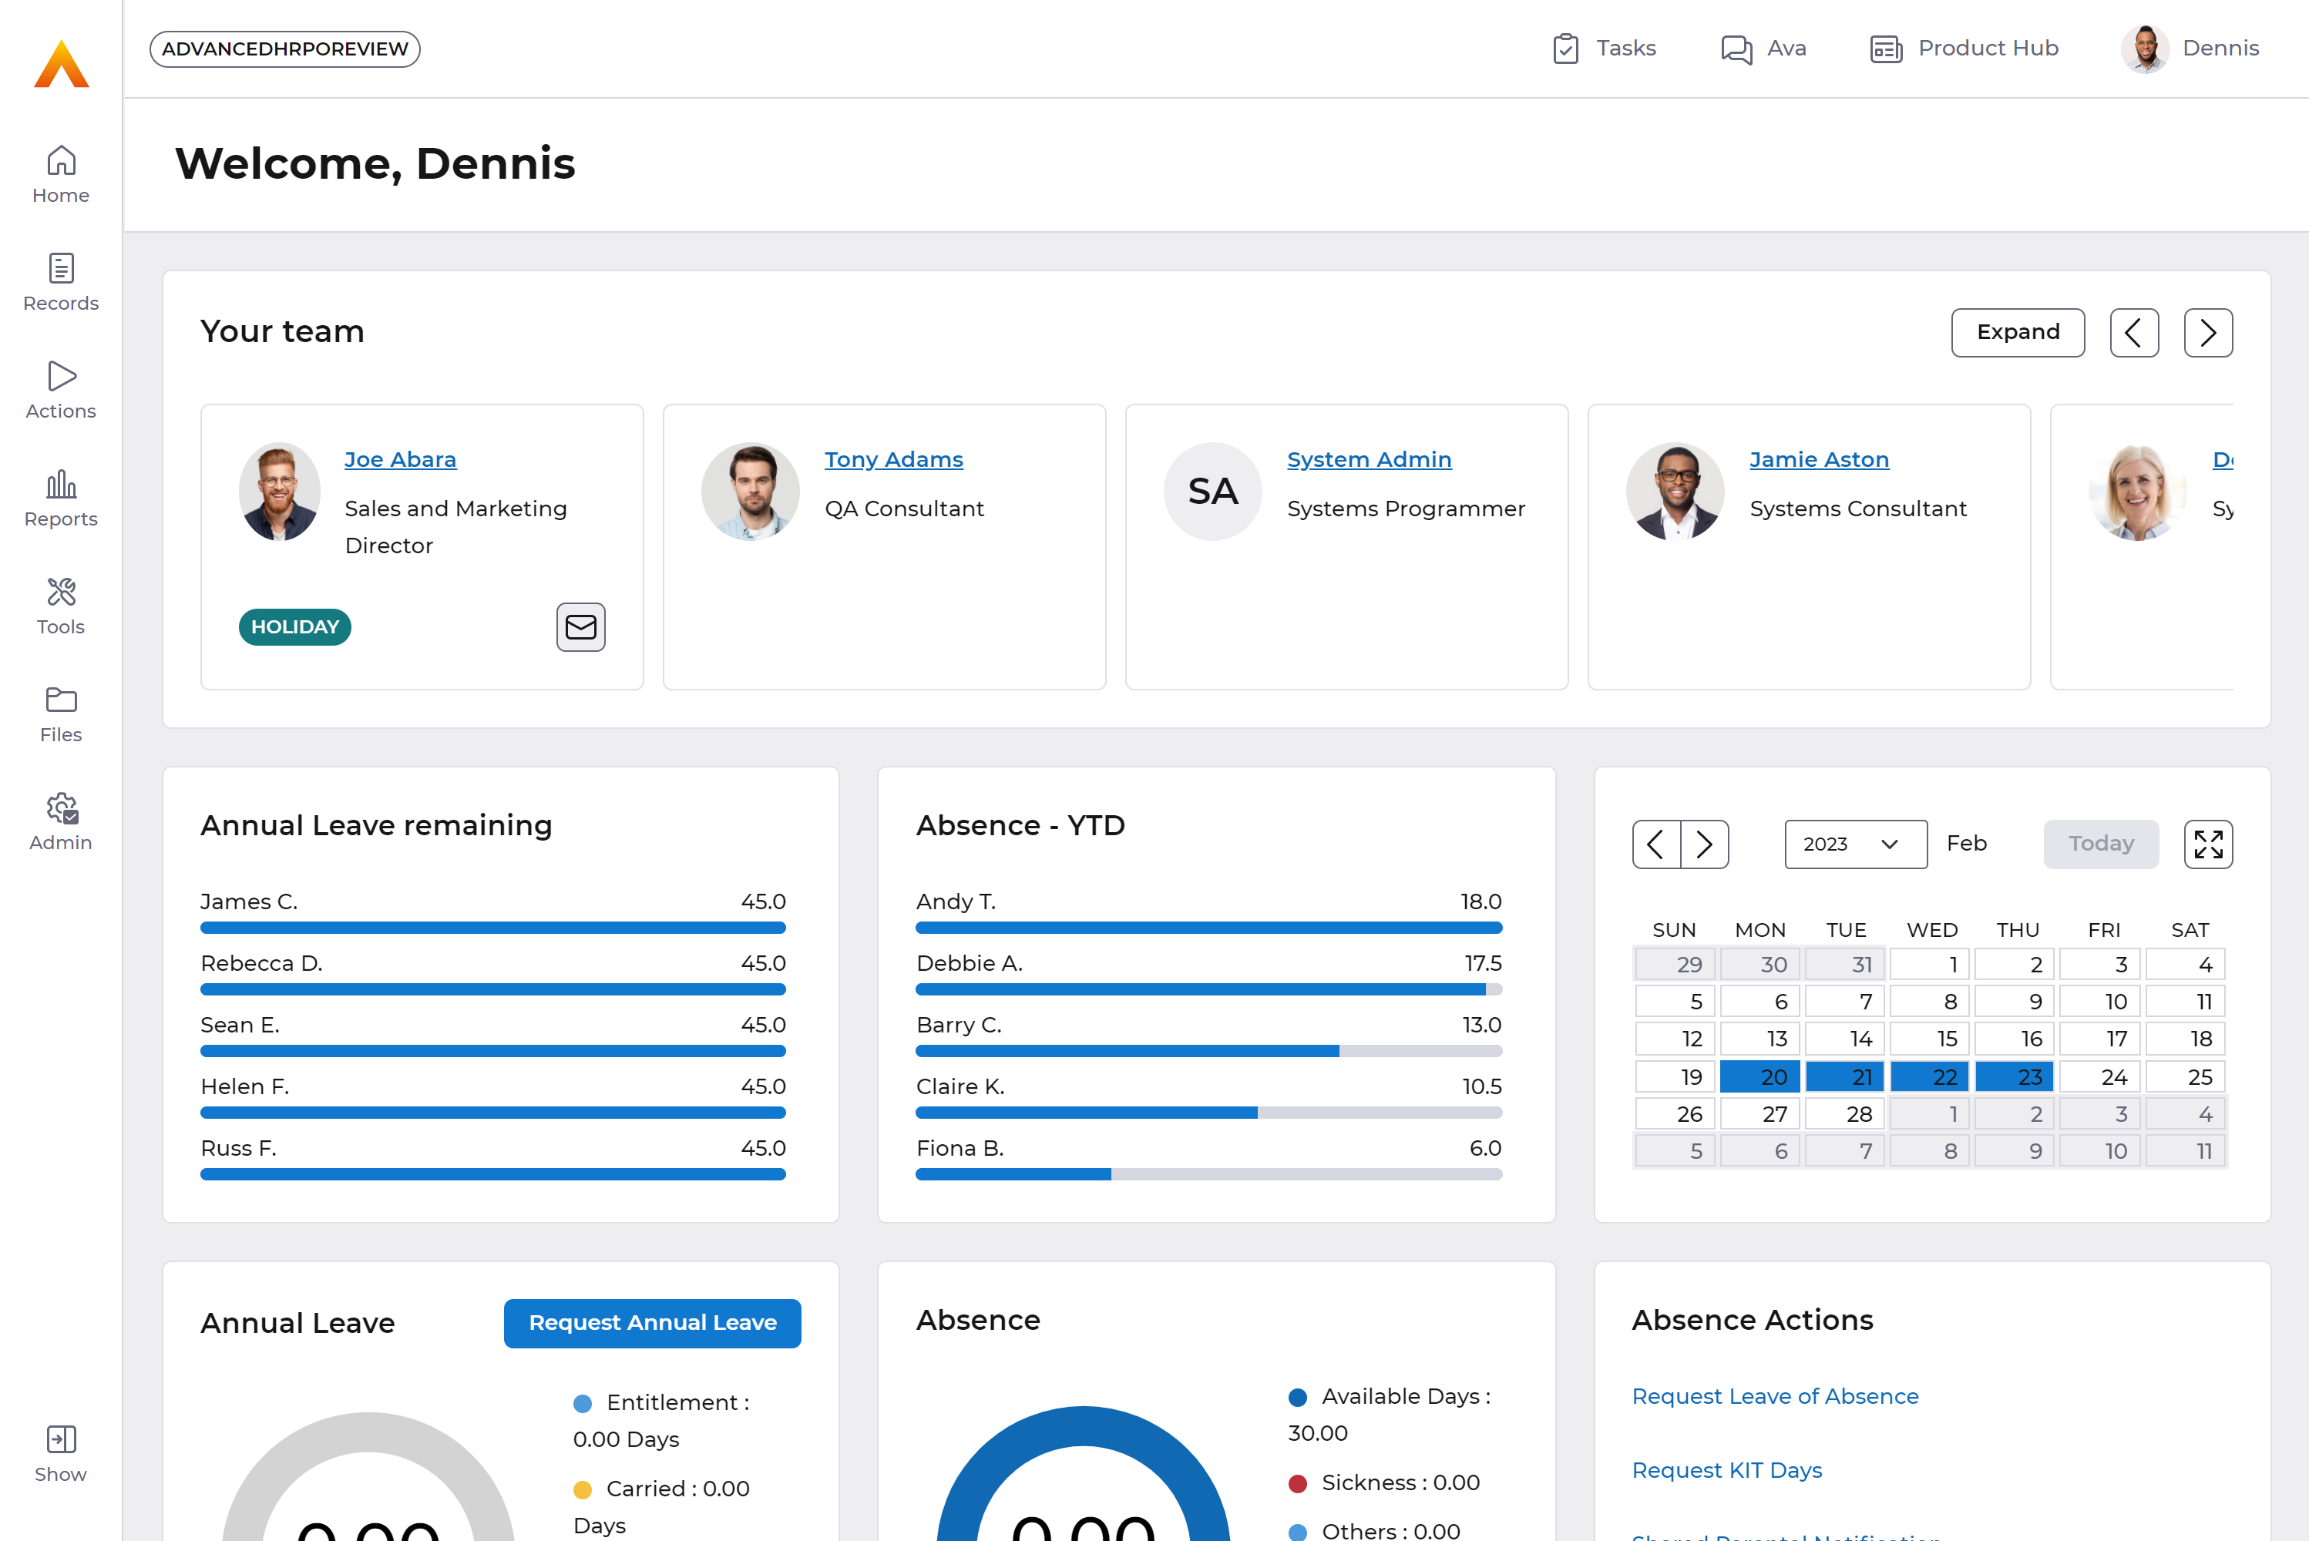Open the Request Leave of Absence link
This screenshot has height=1541, width=2309.
[1774, 1395]
